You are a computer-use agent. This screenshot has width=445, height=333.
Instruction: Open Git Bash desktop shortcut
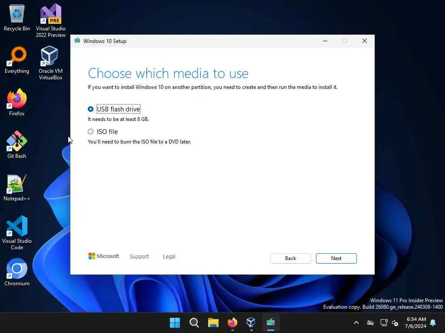[x=17, y=145]
